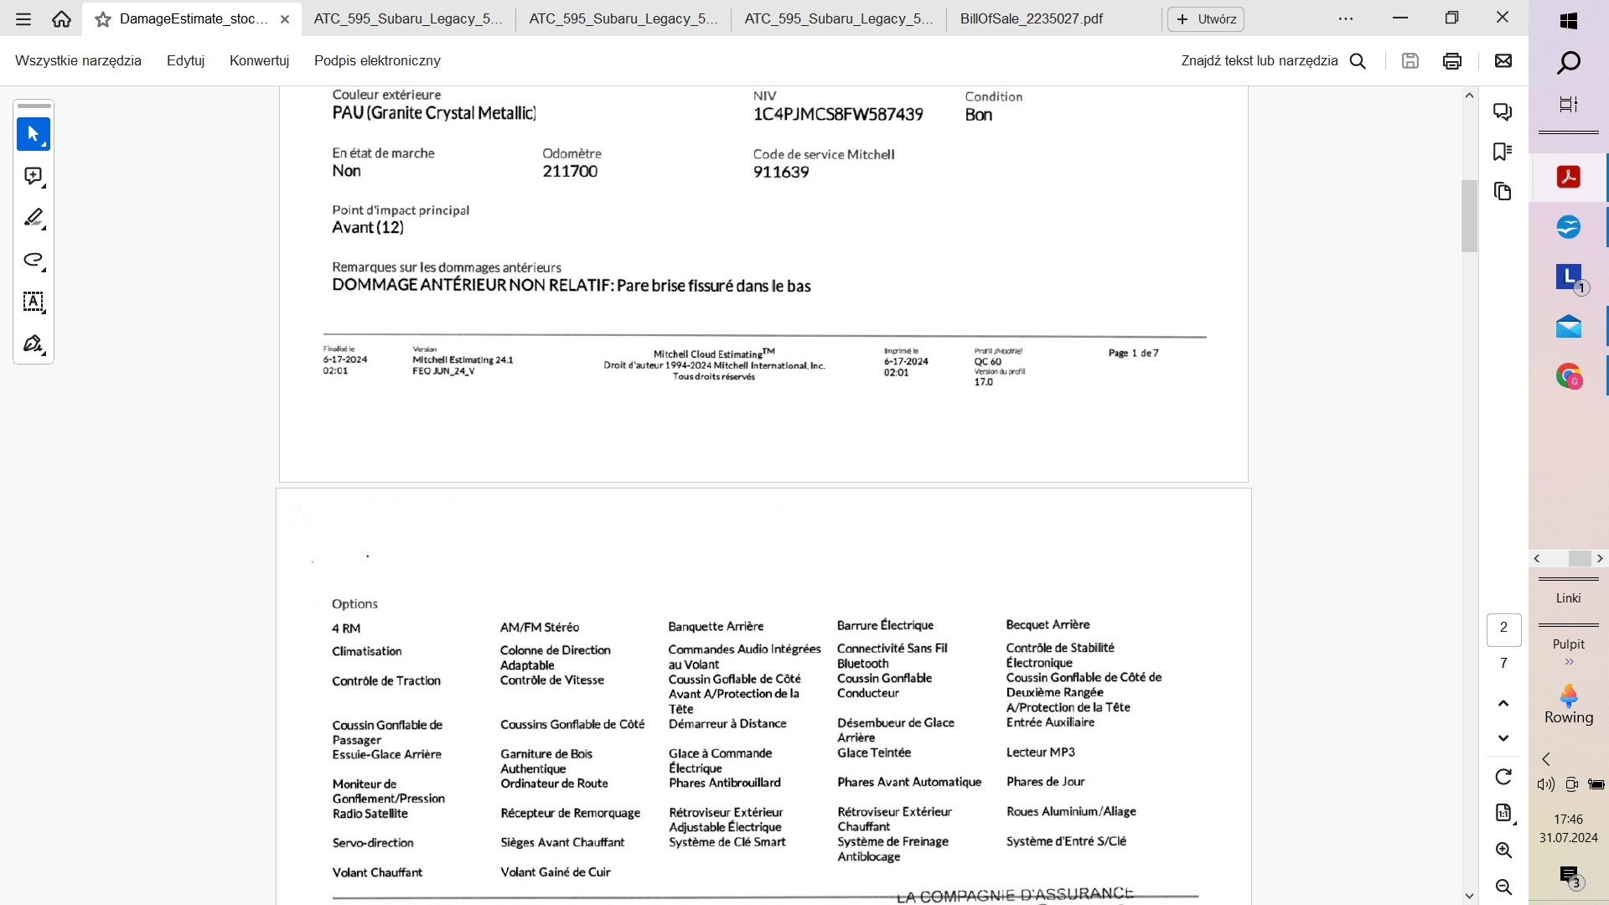Click taskbar scroll right arrow
The width and height of the screenshot is (1609, 905).
point(1600,559)
